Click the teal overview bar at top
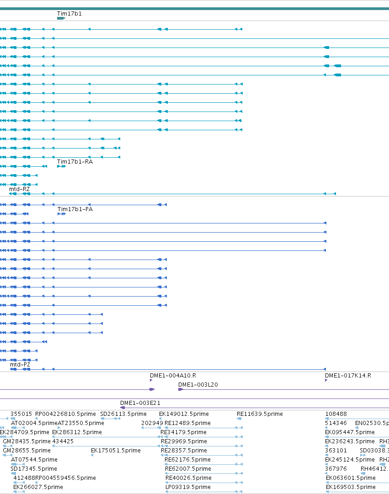The image size is (389, 494). (195, 9)
